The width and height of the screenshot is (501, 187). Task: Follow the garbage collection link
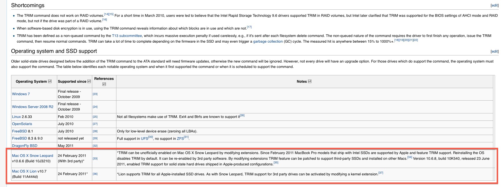tap(268, 41)
